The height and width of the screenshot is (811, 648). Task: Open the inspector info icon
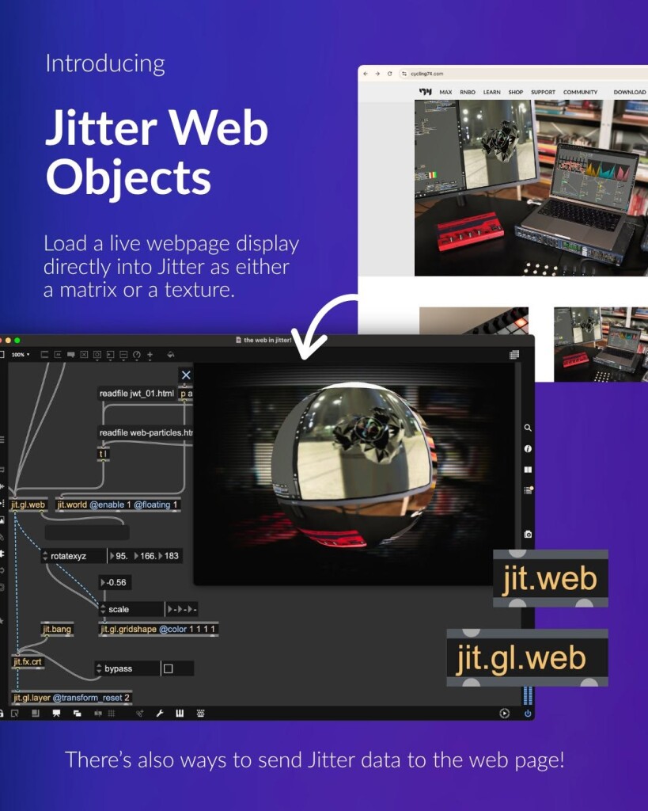coord(528,448)
